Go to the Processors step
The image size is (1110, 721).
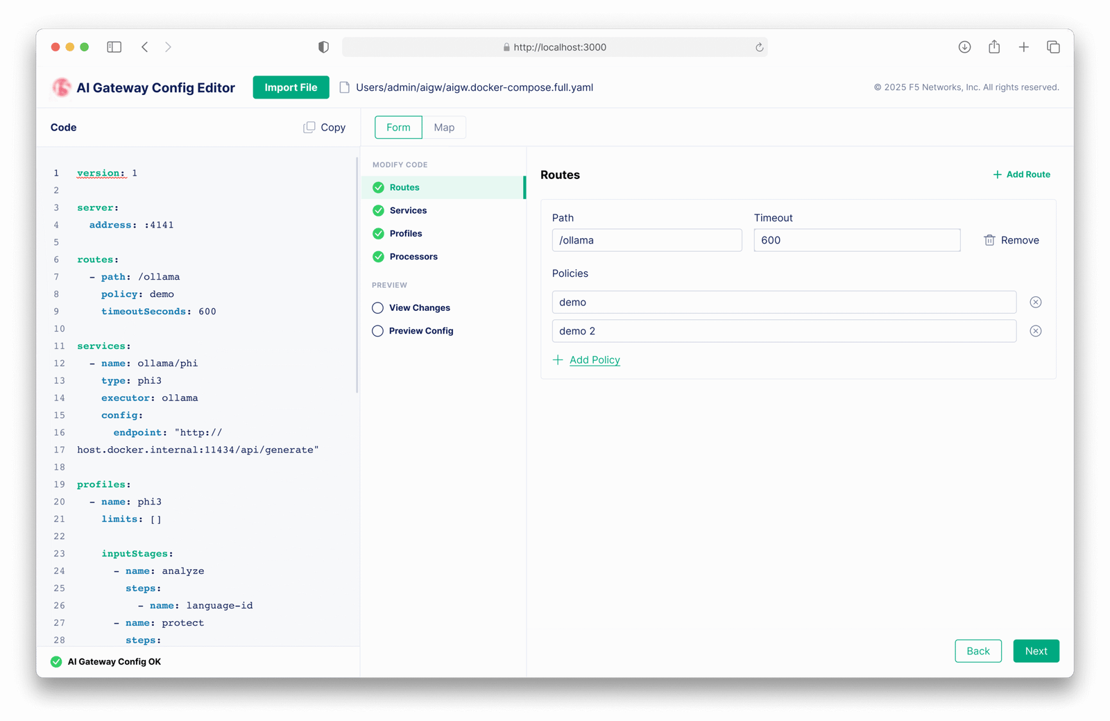click(x=413, y=257)
